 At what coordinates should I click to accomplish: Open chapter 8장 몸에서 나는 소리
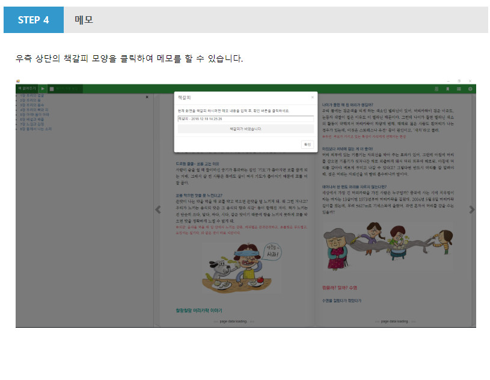(35, 129)
